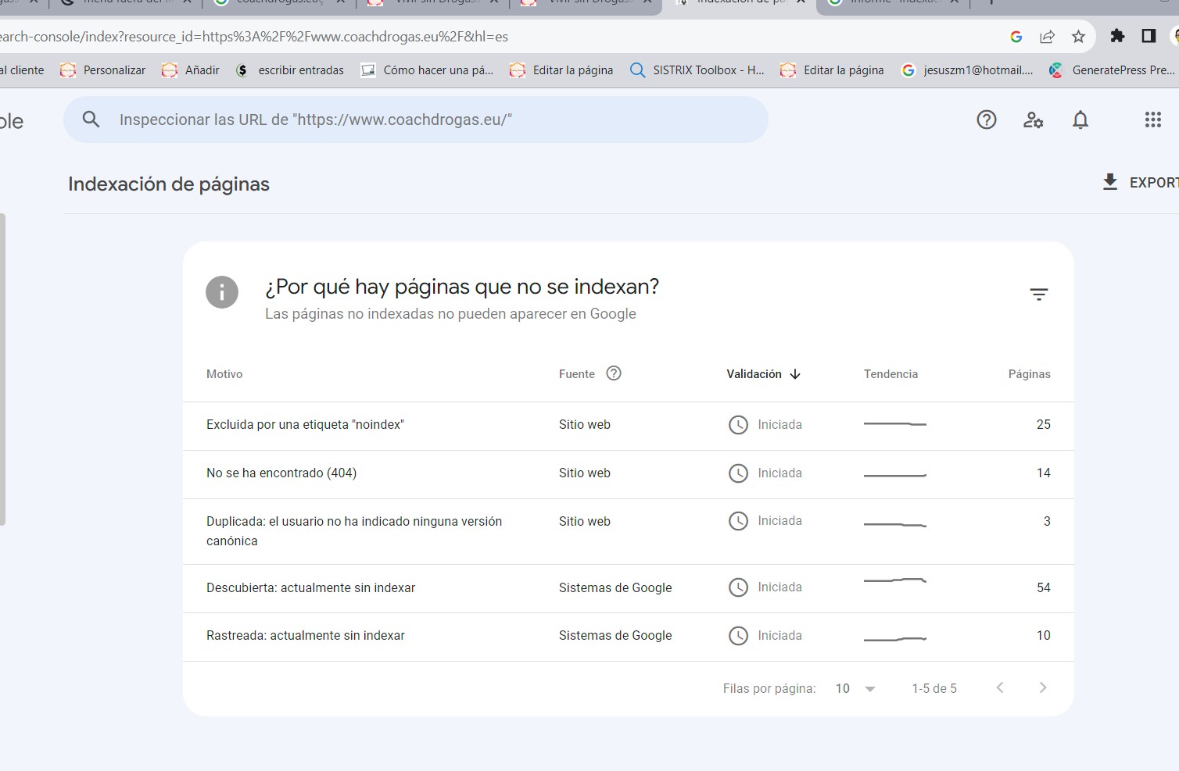Image resolution: width=1179 pixels, height=771 pixels.
Task: Click page count 54 in Descubierta row
Action: 1044,588
